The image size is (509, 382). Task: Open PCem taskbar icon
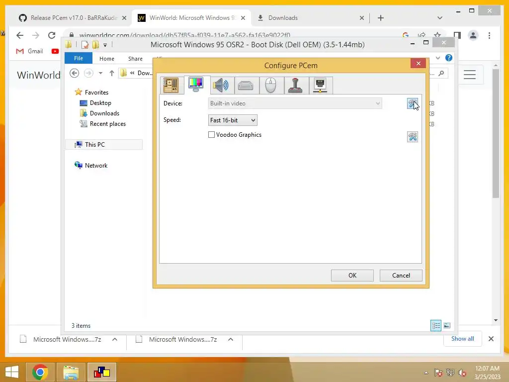click(x=102, y=372)
